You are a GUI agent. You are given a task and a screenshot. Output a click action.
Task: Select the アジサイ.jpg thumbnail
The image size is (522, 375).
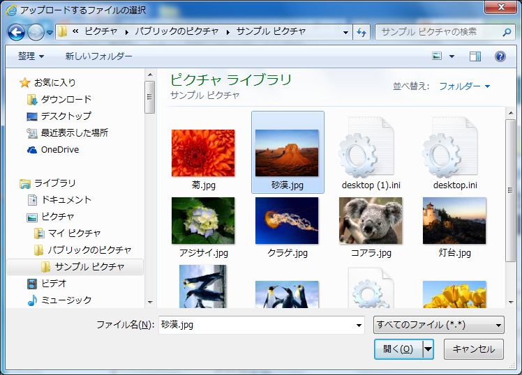(203, 221)
